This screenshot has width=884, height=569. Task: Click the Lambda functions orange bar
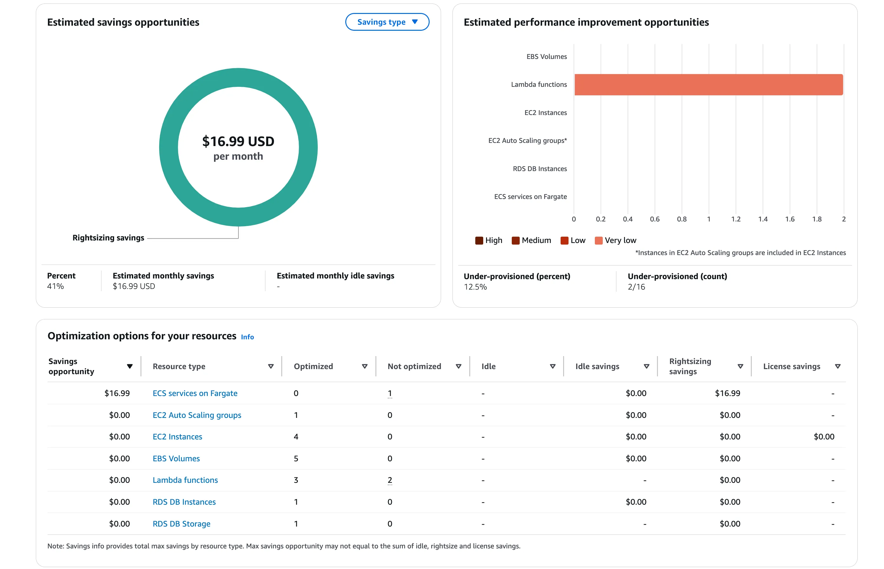[708, 85]
